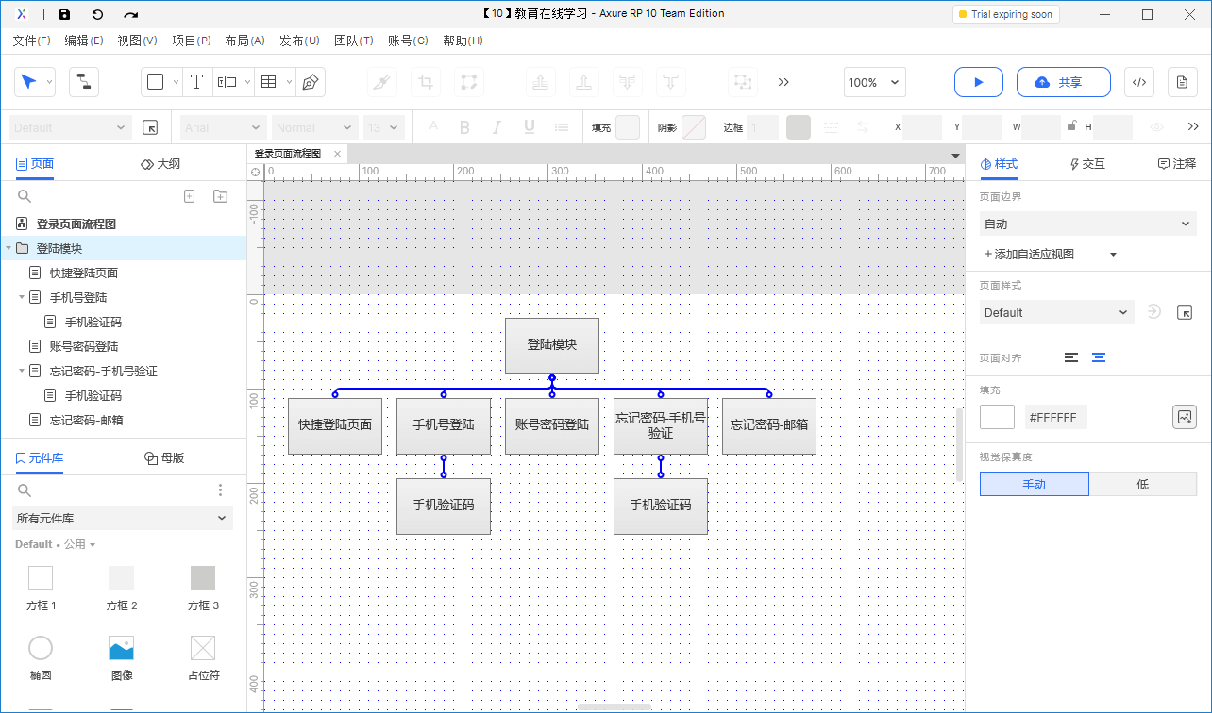Choose the selection arrow tool
Screen dimensions: 1212x713
click(x=28, y=82)
